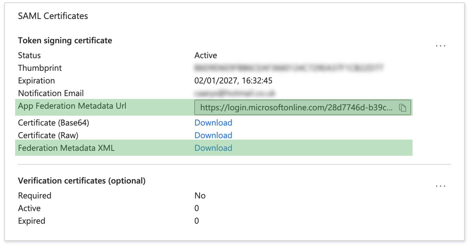Click the expiration date 02/01/2027 value
Viewport: 470px width, 248px height.
[x=233, y=81]
